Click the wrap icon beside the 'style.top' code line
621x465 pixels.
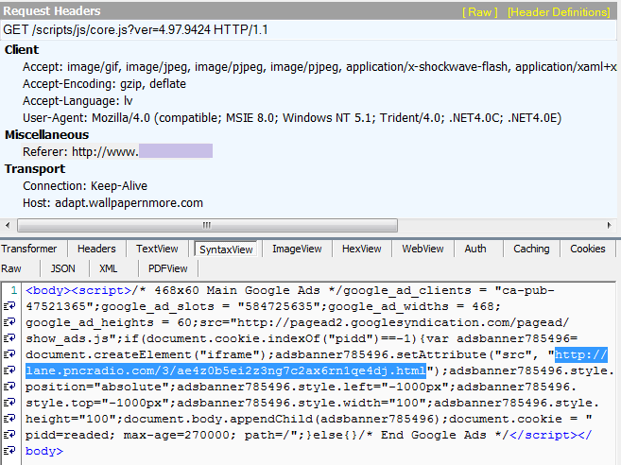click(x=9, y=403)
